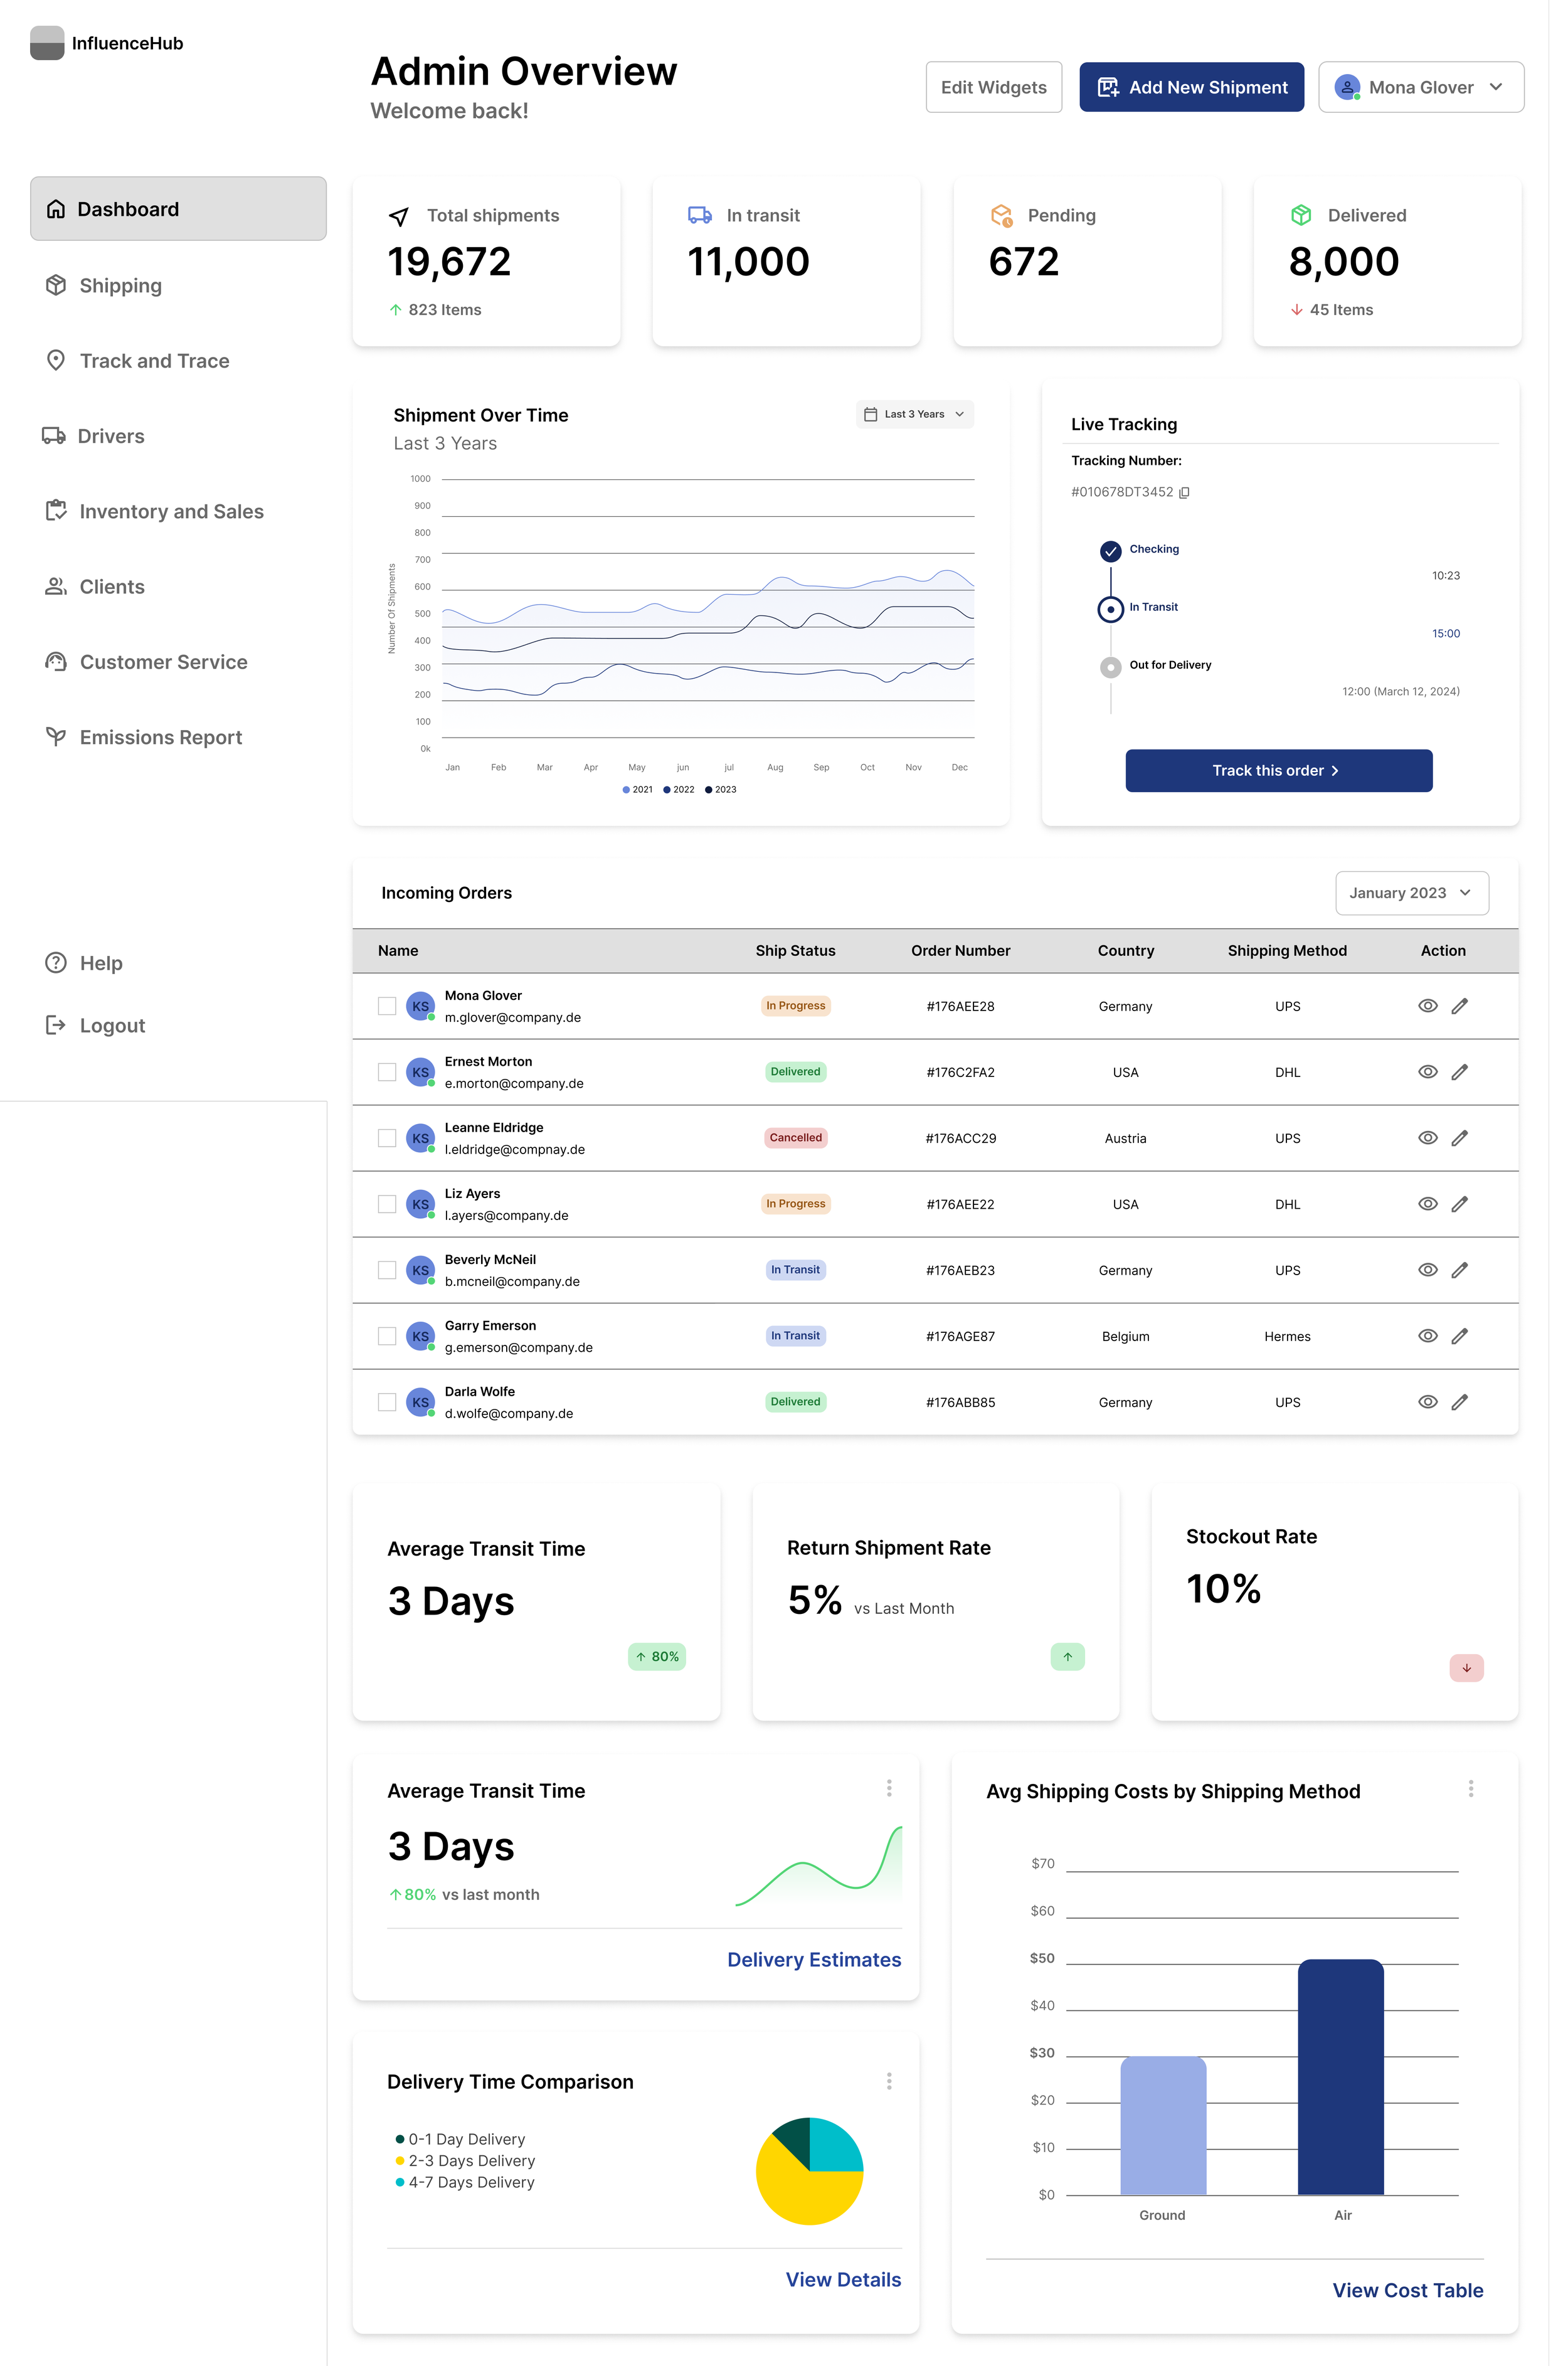Open three-dot menu on Avg Shipping Costs card
Viewport: 1568px width, 2366px height.
coord(1470,1788)
